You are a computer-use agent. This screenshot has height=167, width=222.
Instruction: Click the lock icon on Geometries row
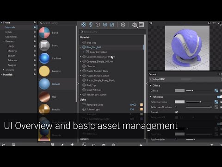point(35,37)
